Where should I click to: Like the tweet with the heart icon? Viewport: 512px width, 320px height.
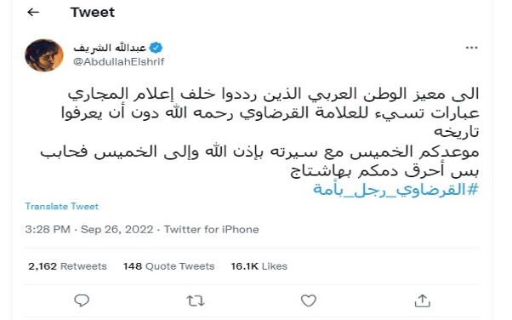308,300
